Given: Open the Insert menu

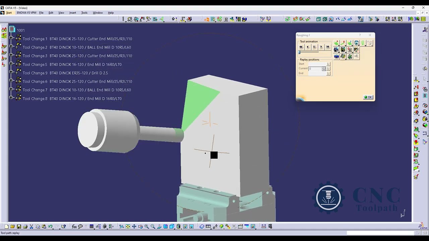Looking at the screenshot, I should tap(73, 13).
